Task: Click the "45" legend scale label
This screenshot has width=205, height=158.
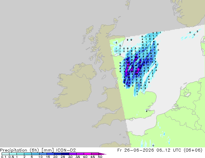Action: [x=93, y=157]
